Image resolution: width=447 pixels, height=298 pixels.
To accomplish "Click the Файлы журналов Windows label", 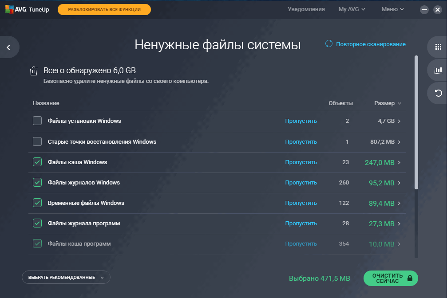I will click(84, 183).
